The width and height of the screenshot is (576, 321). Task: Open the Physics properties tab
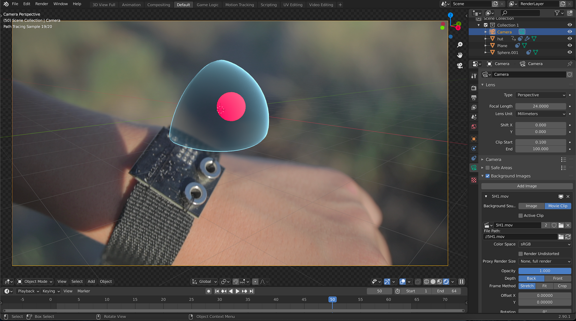[x=474, y=148]
